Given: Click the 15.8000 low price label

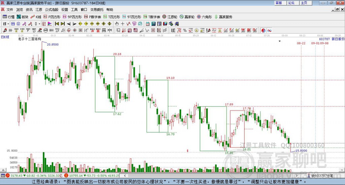Looking at the screenshot, I should click(301, 151).
